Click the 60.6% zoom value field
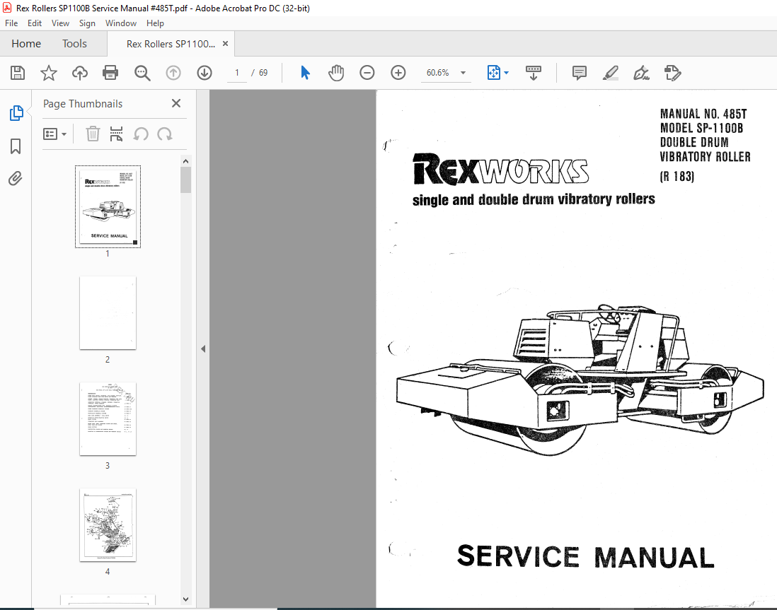777x610 pixels. point(438,73)
